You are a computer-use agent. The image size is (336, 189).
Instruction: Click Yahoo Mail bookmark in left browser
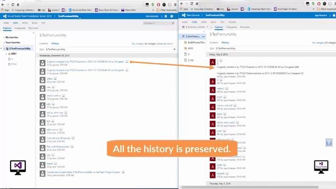(129, 10)
